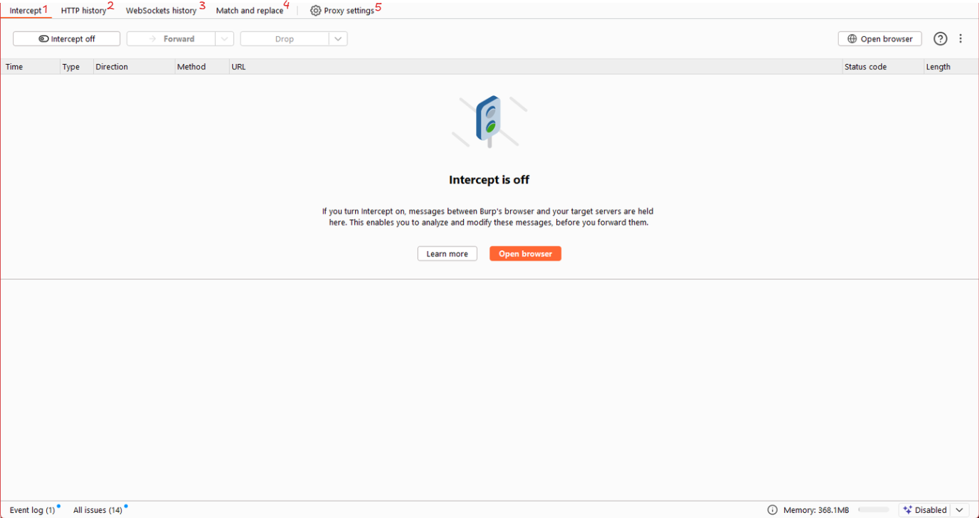979x518 pixels.
Task: Expand the Forward button dropdown arrow
Action: pos(224,39)
